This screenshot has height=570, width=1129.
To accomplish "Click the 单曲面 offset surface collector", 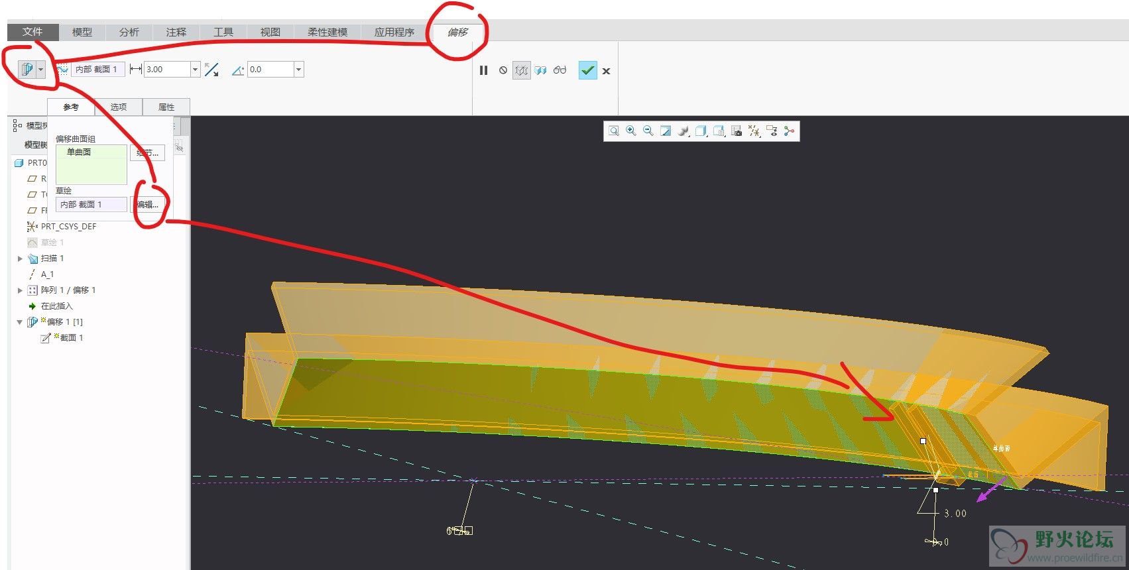I will (91, 164).
